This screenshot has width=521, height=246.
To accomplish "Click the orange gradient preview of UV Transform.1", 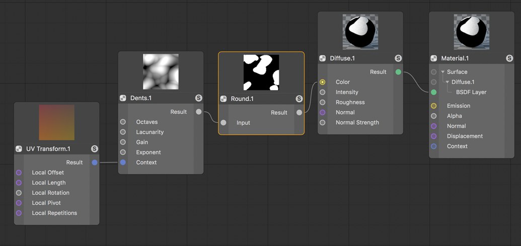I will pos(56,122).
